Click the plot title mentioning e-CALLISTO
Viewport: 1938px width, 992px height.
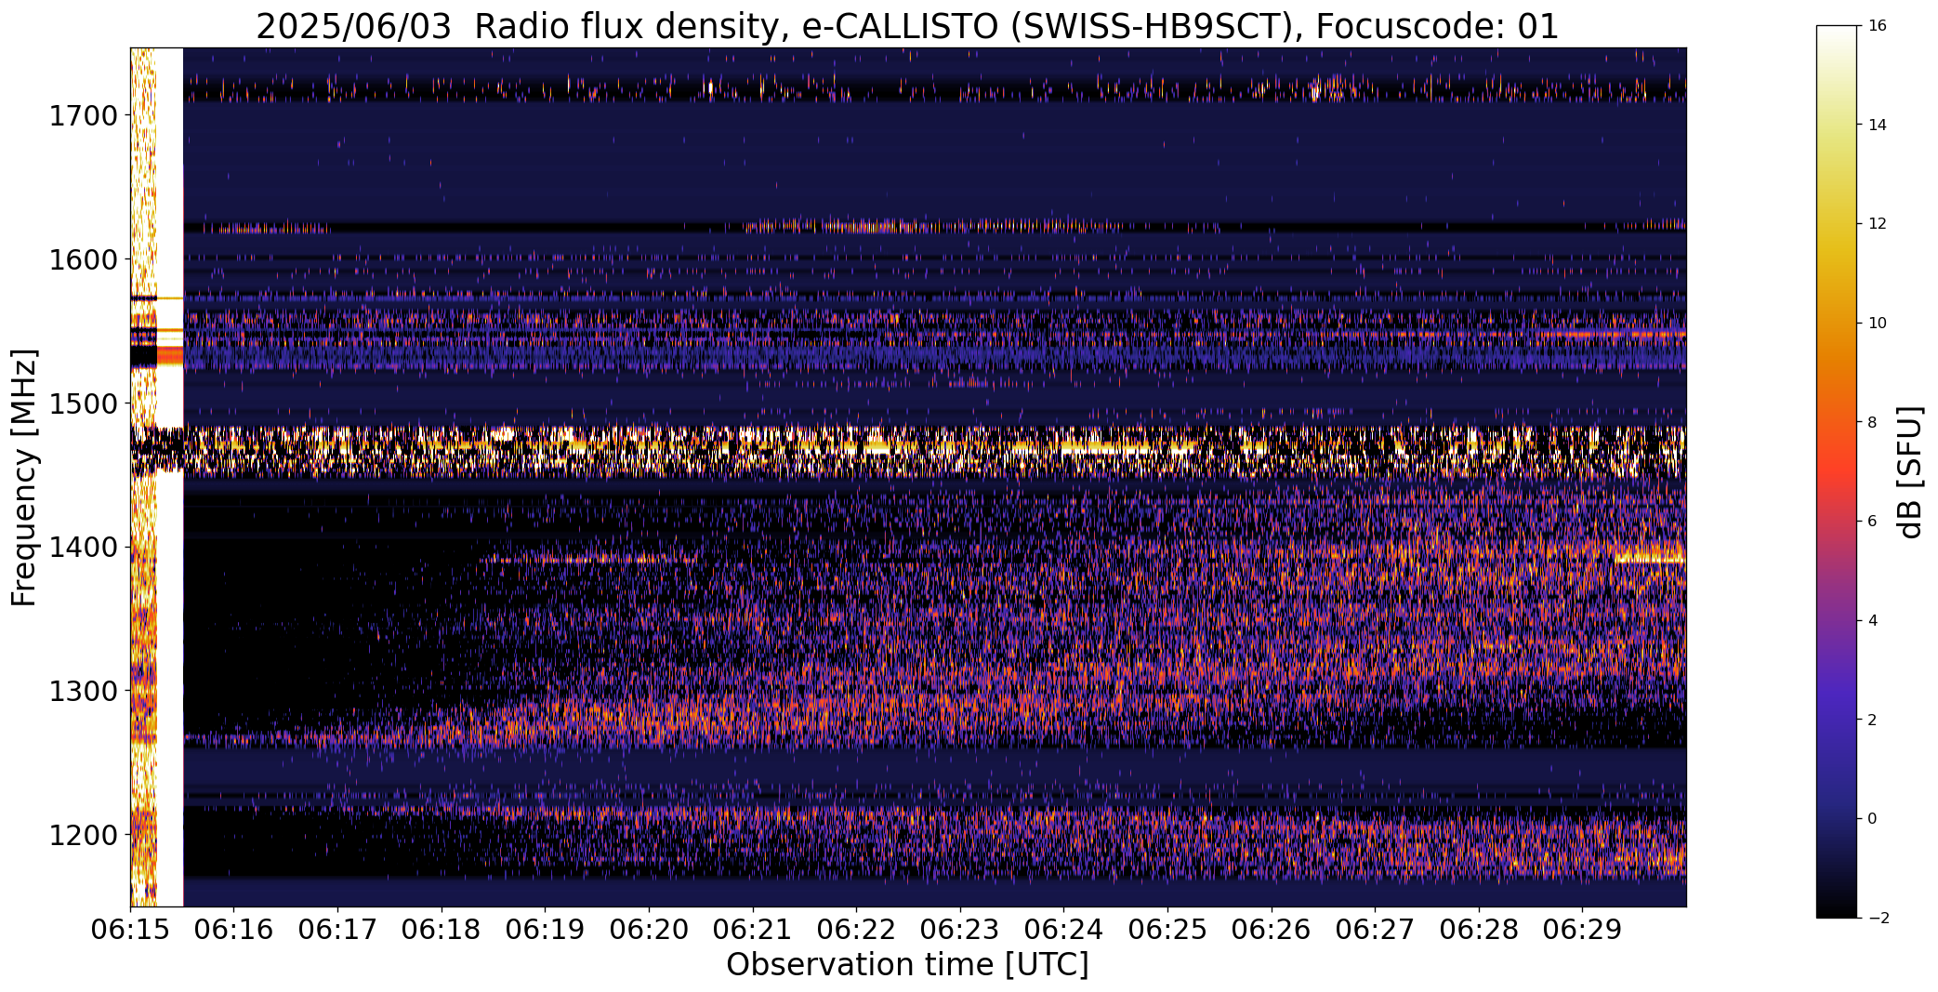pos(907,26)
